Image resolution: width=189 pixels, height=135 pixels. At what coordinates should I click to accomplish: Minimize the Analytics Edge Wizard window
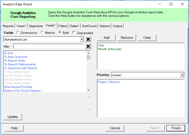pos(160,4)
